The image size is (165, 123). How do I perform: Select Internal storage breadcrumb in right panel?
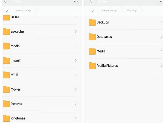click(109, 11)
